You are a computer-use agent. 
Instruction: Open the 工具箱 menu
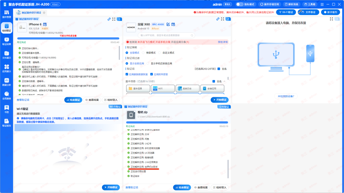310,4
